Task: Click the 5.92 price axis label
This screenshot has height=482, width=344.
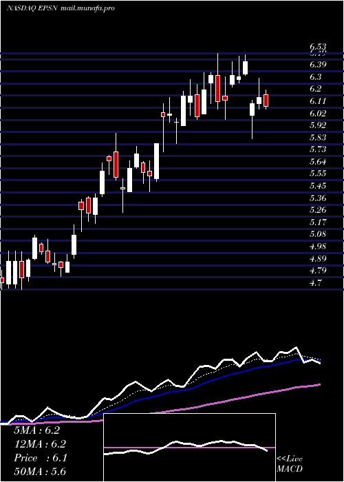Action: (318, 125)
